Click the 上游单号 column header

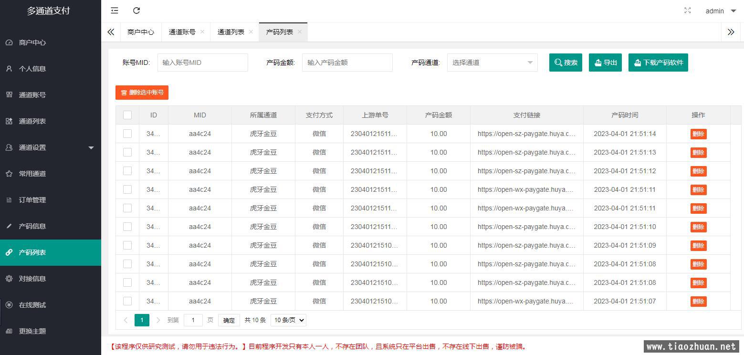(x=375, y=115)
